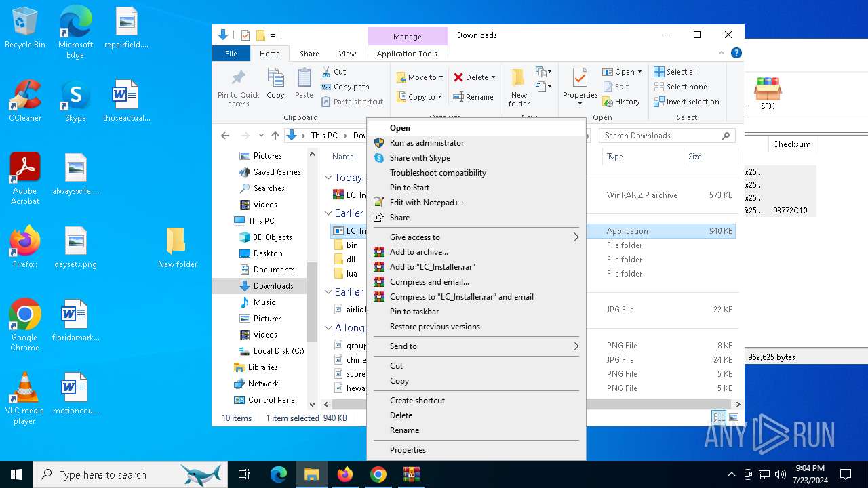
Task: Open WinRAR from the taskbar
Action: (x=412, y=474)
